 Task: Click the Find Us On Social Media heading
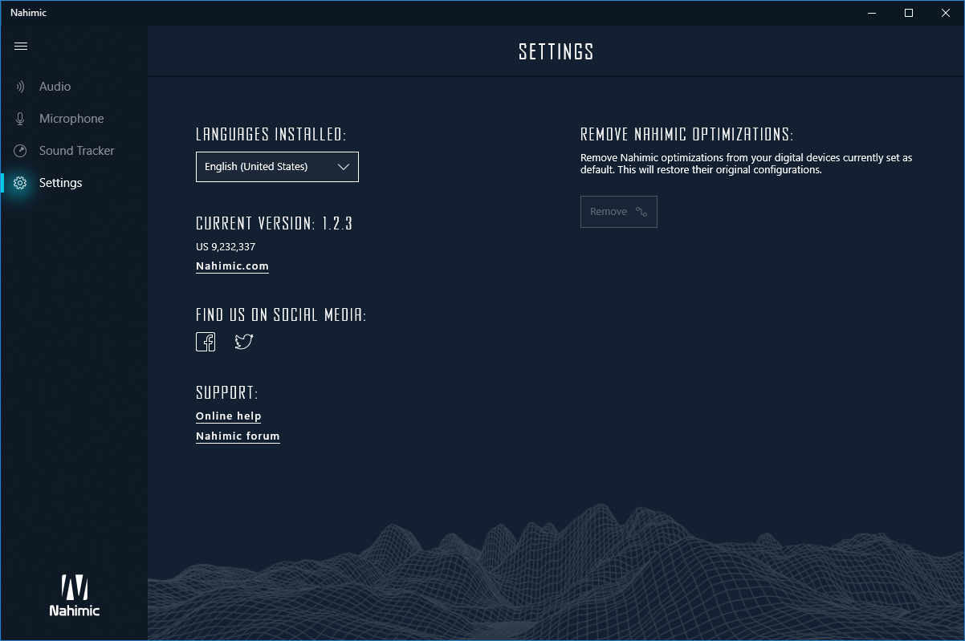click(281, 315)
